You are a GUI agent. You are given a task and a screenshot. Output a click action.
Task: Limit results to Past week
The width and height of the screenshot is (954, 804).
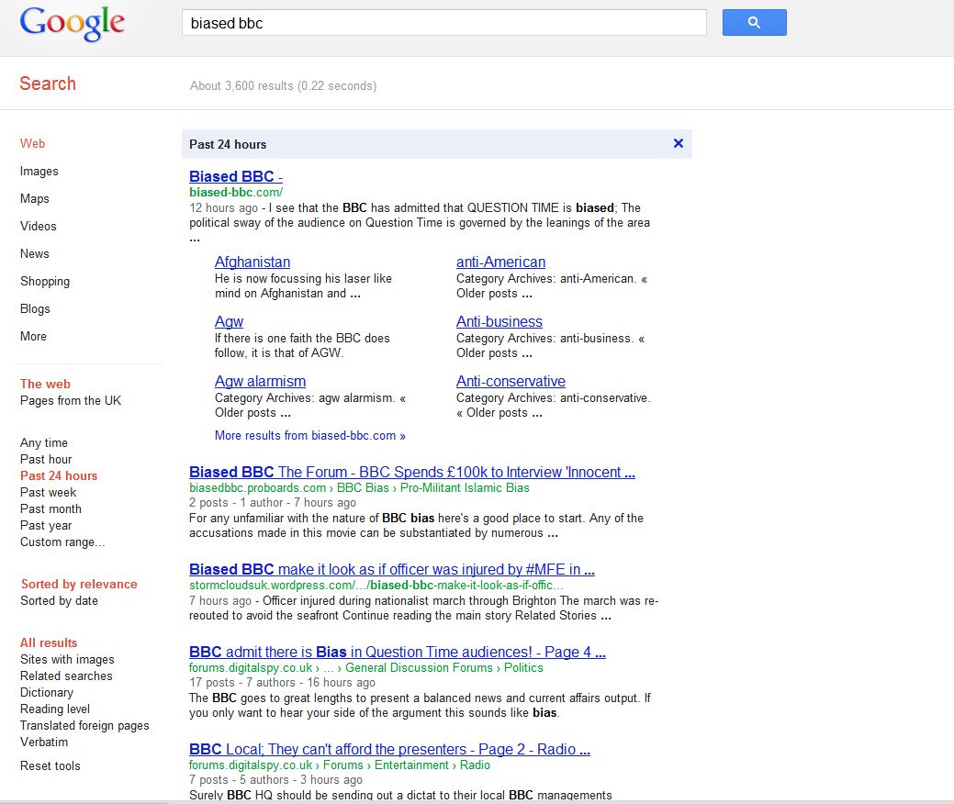pos(49,492)
